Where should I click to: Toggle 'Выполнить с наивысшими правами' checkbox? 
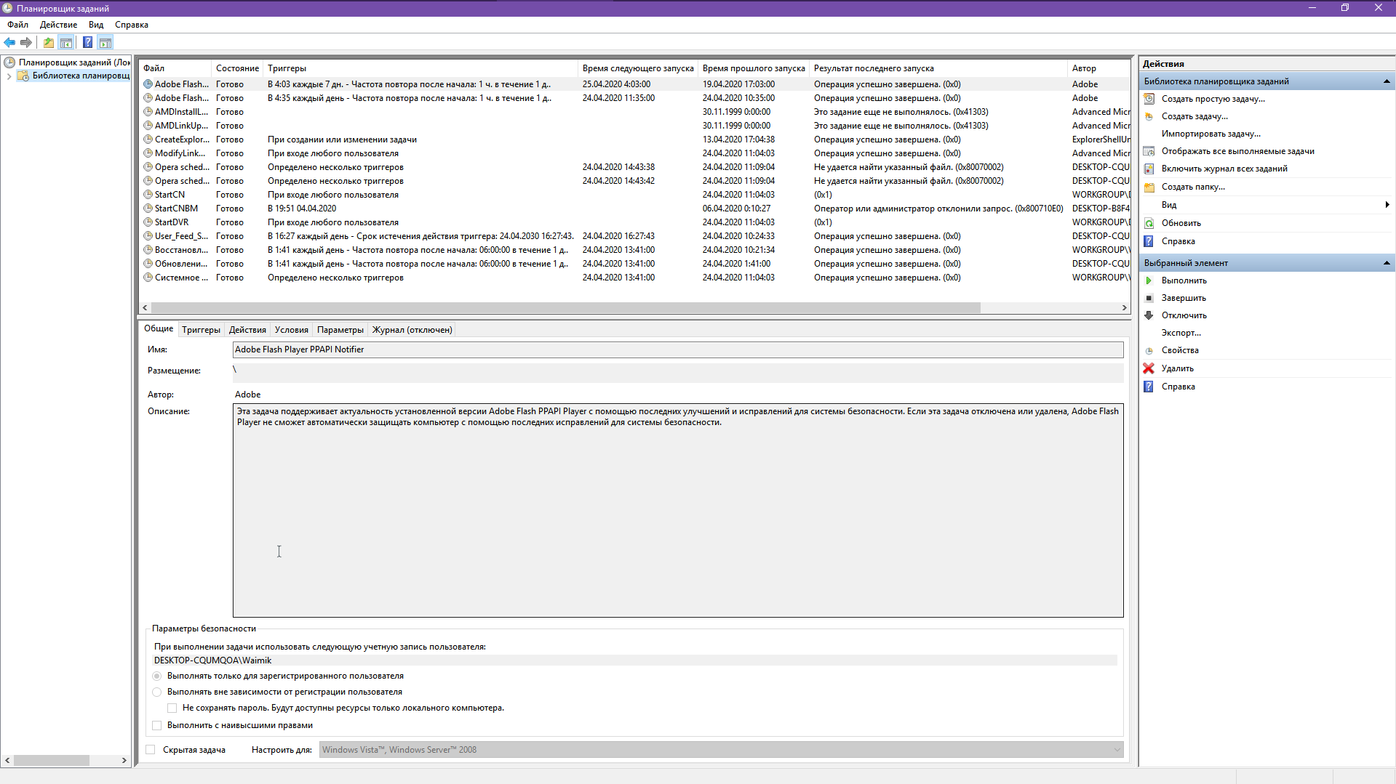156,725
